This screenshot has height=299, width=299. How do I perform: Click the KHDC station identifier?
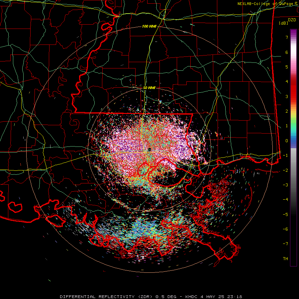pyautogui.click(x=192, y=297)
